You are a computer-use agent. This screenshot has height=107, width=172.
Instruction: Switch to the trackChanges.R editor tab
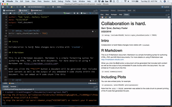(x=10, y=11)
